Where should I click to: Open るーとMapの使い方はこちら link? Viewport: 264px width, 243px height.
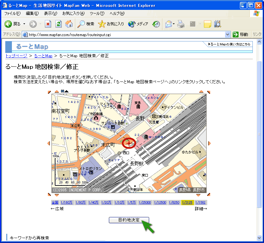229,44
